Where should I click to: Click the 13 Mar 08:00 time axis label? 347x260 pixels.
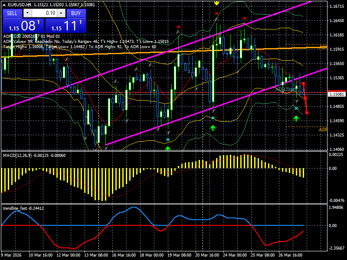click(96, 255)
